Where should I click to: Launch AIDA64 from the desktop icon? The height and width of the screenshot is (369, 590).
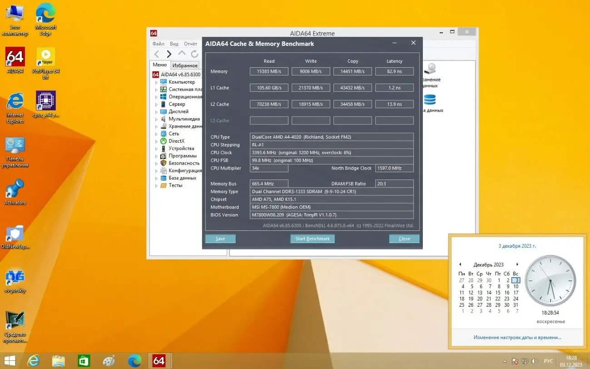pyautogui.click(x=15, y=57)
